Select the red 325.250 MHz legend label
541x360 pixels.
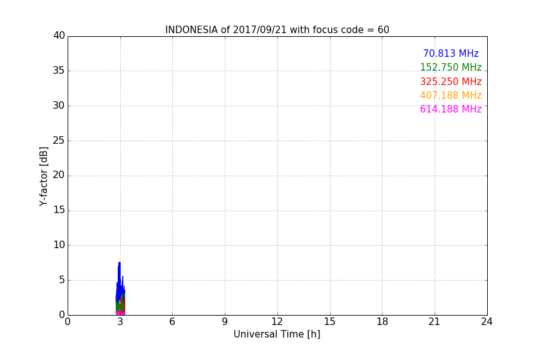point(451,82)
